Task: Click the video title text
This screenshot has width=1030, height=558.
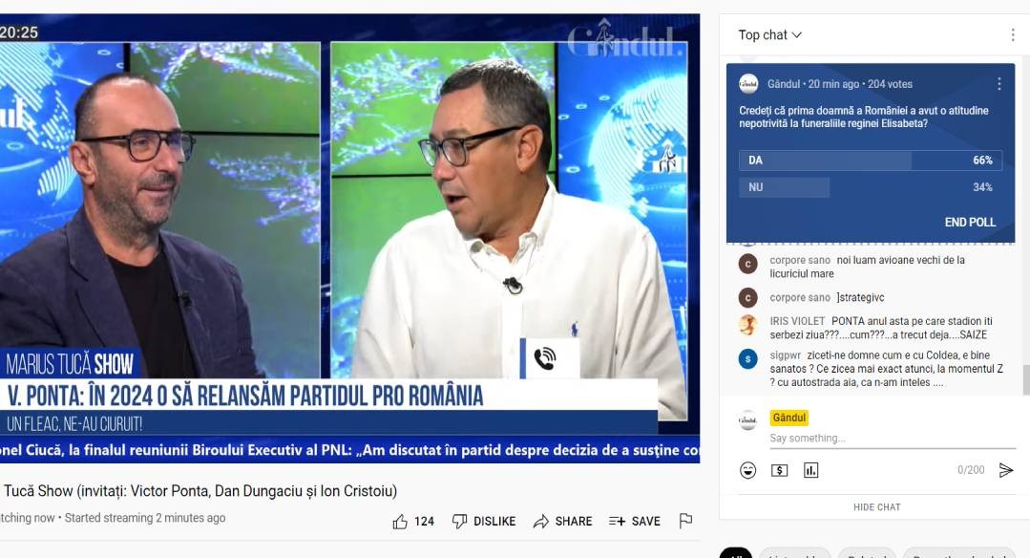Action: tap(200, 491)
